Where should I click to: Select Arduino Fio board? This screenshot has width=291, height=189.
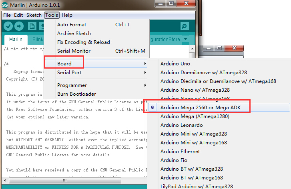point(219,160)
